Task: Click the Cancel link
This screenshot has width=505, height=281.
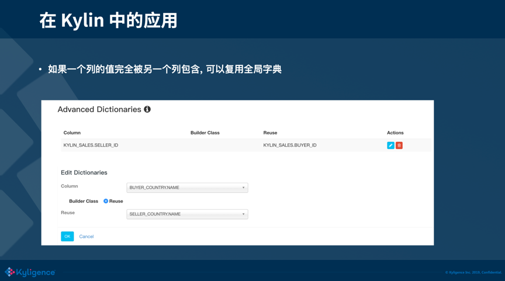Action: [87, 237]
